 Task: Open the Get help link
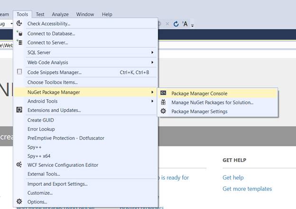coord(233,177)
